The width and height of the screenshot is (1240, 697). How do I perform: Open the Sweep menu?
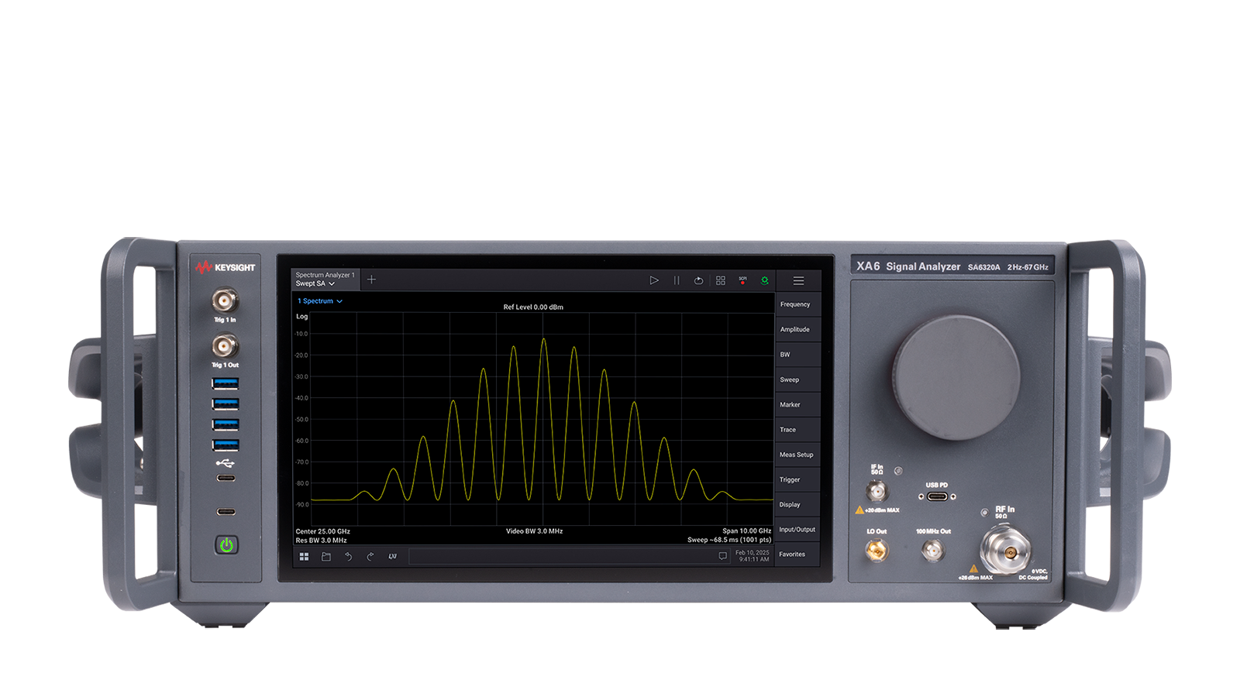(797, 379)
